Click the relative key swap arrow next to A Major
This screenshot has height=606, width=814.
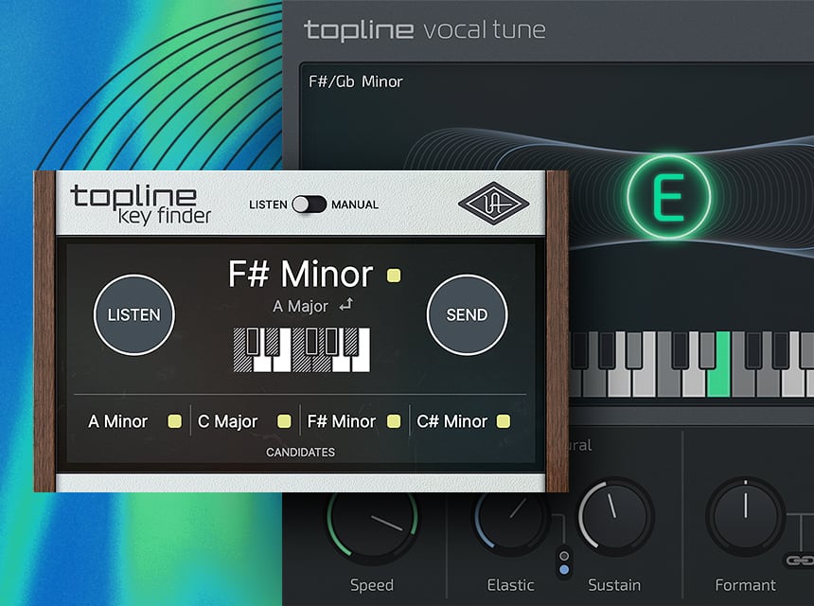coord(346,304)
